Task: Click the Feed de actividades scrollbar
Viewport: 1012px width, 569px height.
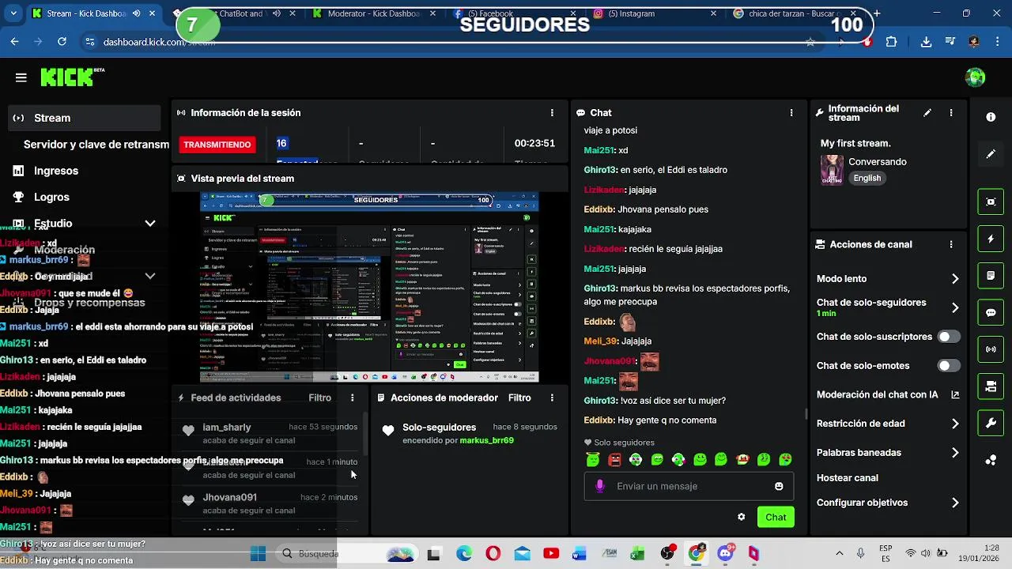Action: [365, 433]
